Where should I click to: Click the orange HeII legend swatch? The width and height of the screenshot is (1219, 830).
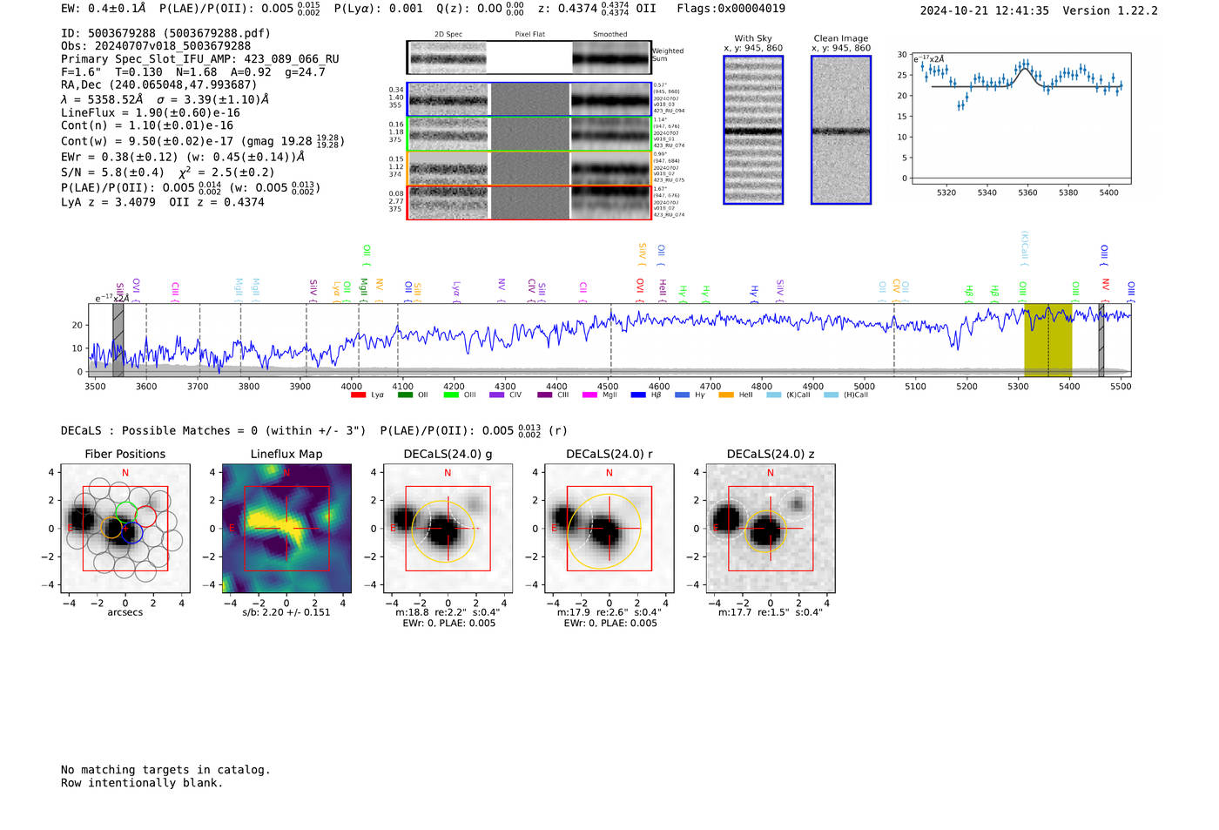[x=726, y=395]
